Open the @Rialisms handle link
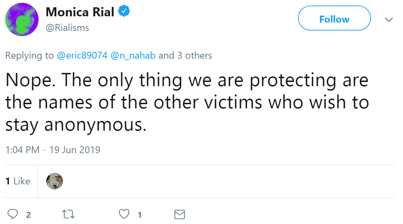 67,28
